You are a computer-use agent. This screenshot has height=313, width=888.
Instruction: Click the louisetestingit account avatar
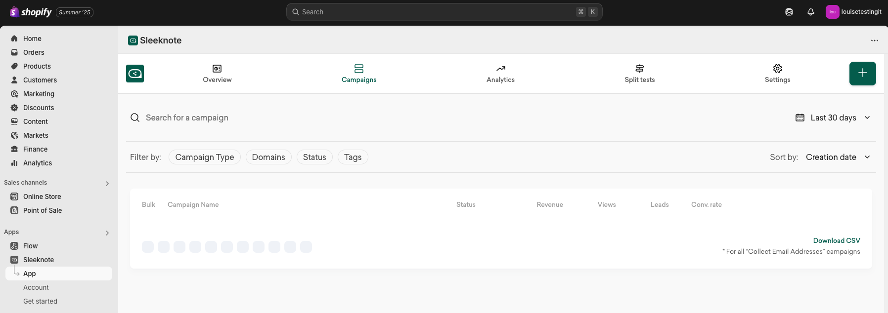click(x=833, y=12)
